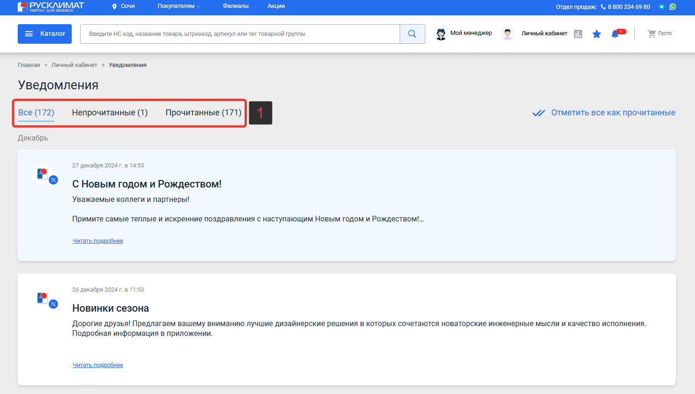695x394 pixels.
Task: Open favorites star icon
Action: (597, 34)
